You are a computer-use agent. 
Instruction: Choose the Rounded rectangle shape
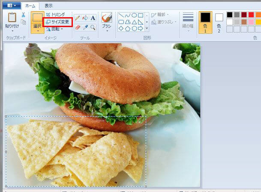tap(121, 22)
